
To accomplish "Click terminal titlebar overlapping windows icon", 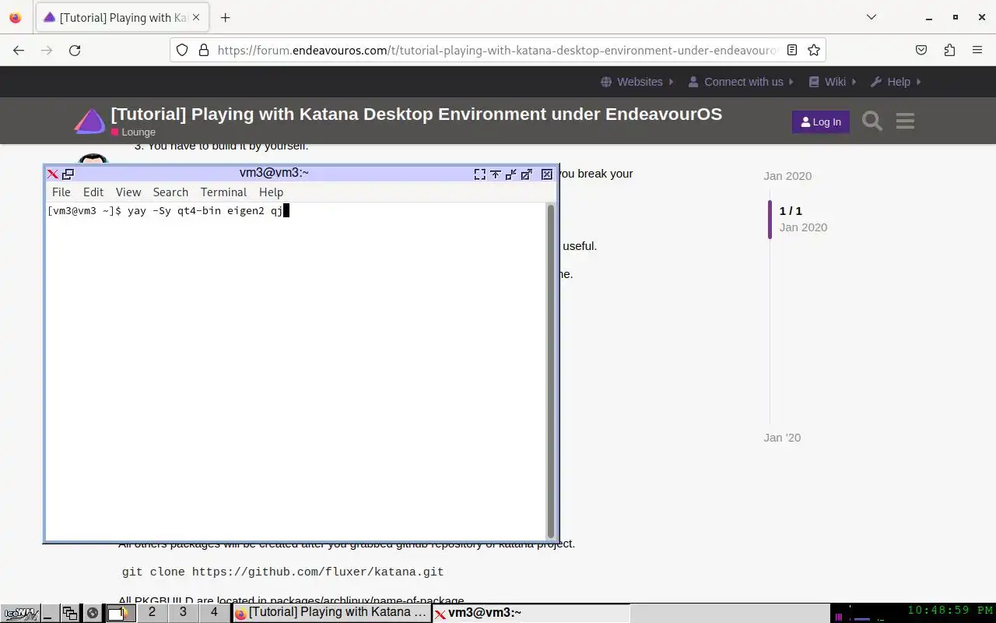I will [x=68, y=174].
